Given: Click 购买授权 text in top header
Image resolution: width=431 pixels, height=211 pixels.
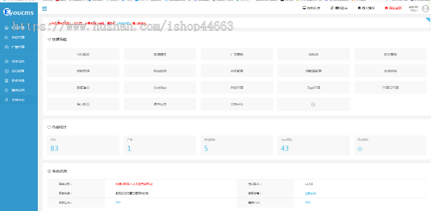Looking at the screenshot, I should coord(368,8).
